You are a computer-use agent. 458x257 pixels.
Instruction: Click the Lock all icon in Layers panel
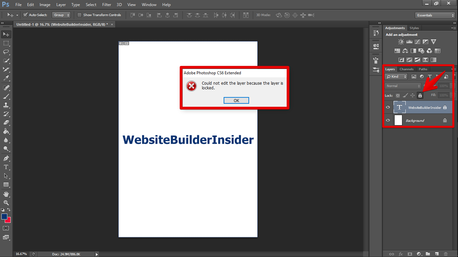[x=420, y=95]
